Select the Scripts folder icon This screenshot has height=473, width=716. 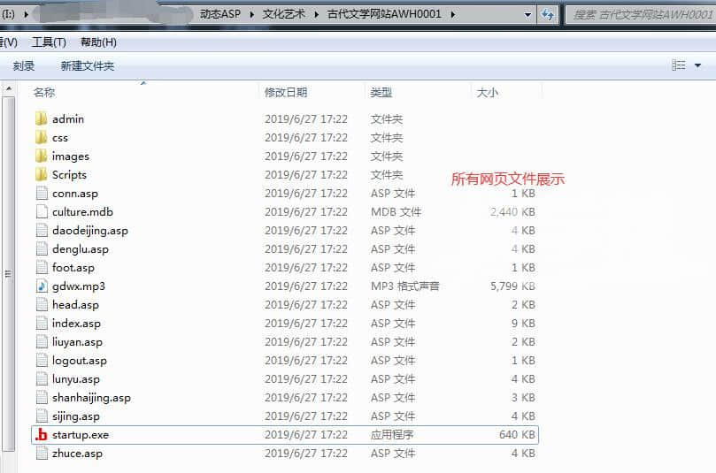pos(41,175)
